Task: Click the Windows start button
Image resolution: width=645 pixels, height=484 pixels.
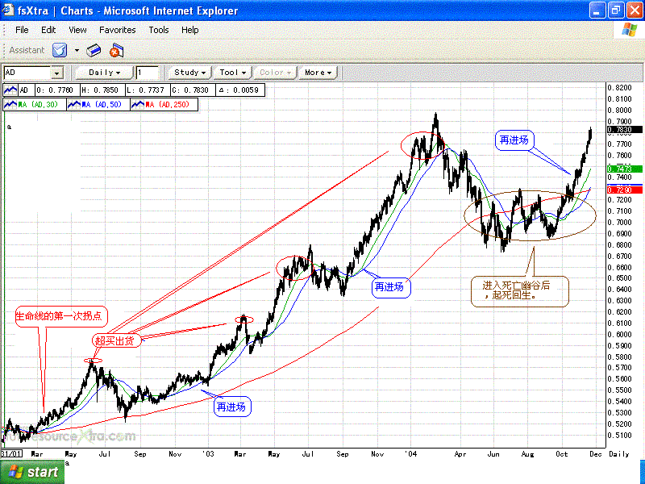Action: click(x=32, y=472)
